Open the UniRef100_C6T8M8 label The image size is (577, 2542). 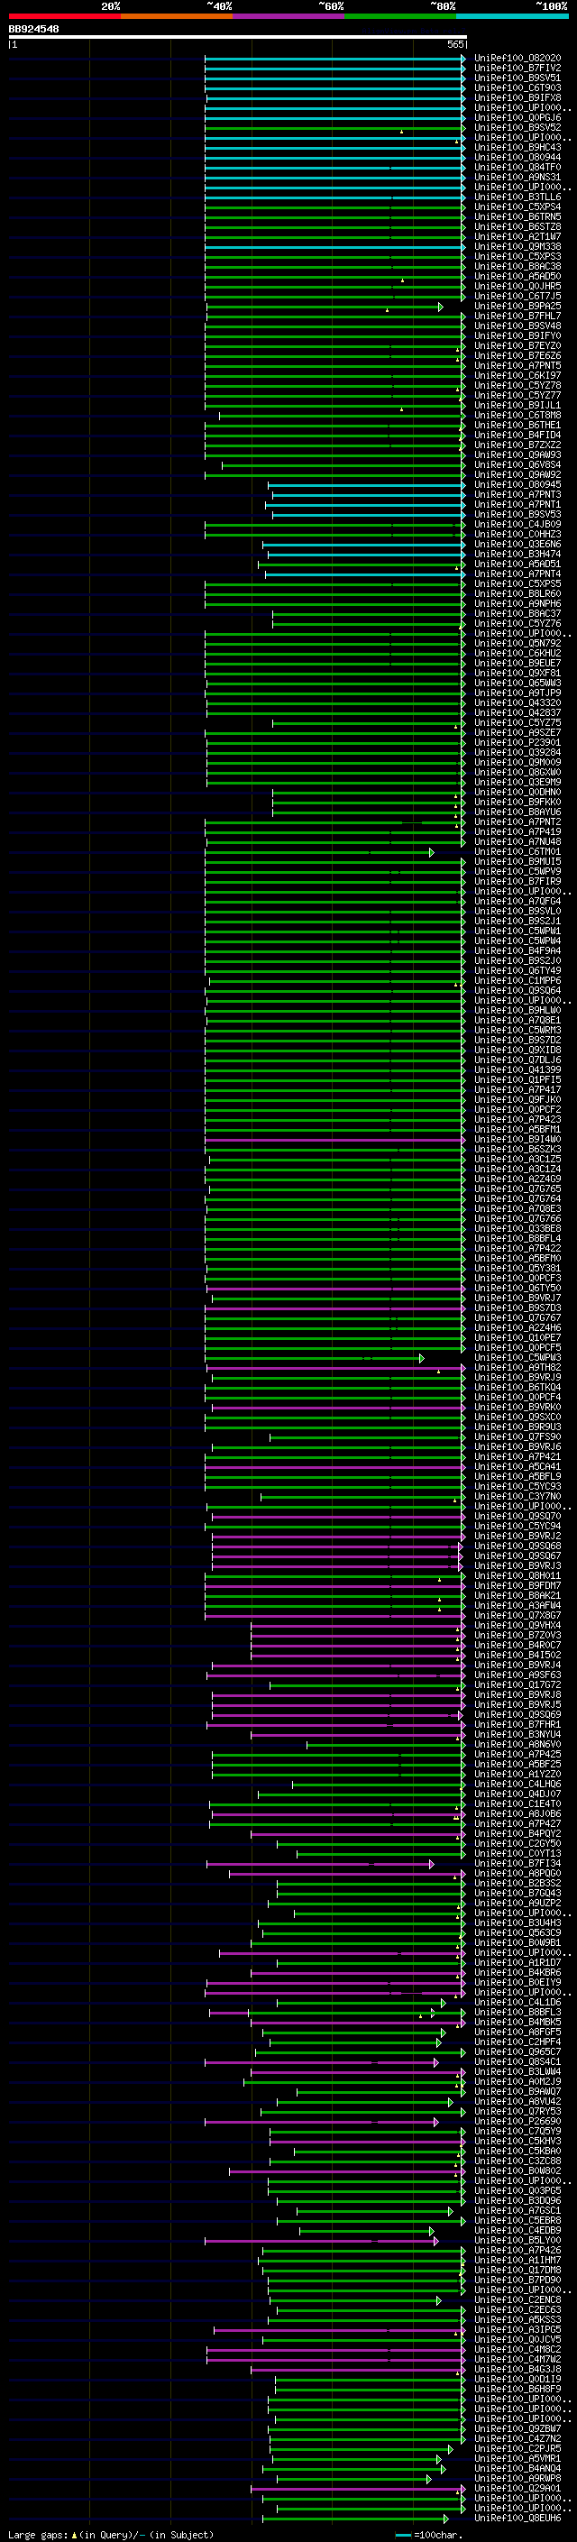pyautogui.click(x=517, y=416)
